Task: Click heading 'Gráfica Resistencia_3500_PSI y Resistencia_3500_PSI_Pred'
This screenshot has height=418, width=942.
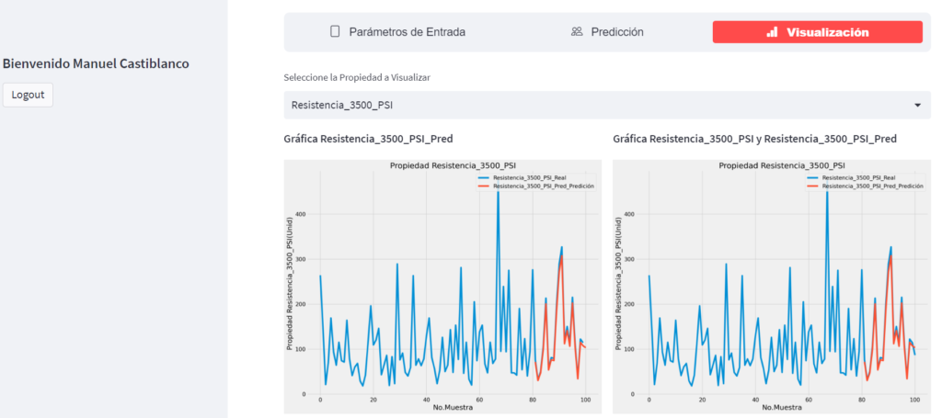Action: tap(754, 139)
